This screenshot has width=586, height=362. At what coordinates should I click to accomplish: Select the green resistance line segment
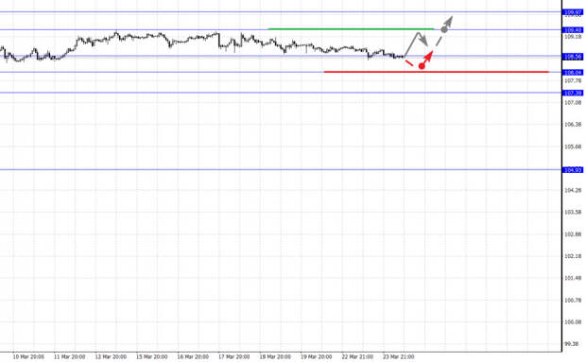click(x=351, y=28)
